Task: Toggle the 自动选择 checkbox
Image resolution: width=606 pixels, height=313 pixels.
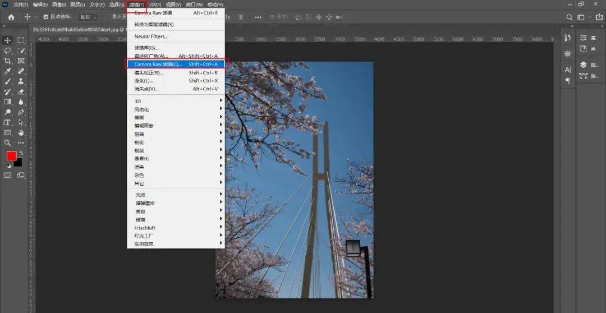Action: tap(46, 17)
